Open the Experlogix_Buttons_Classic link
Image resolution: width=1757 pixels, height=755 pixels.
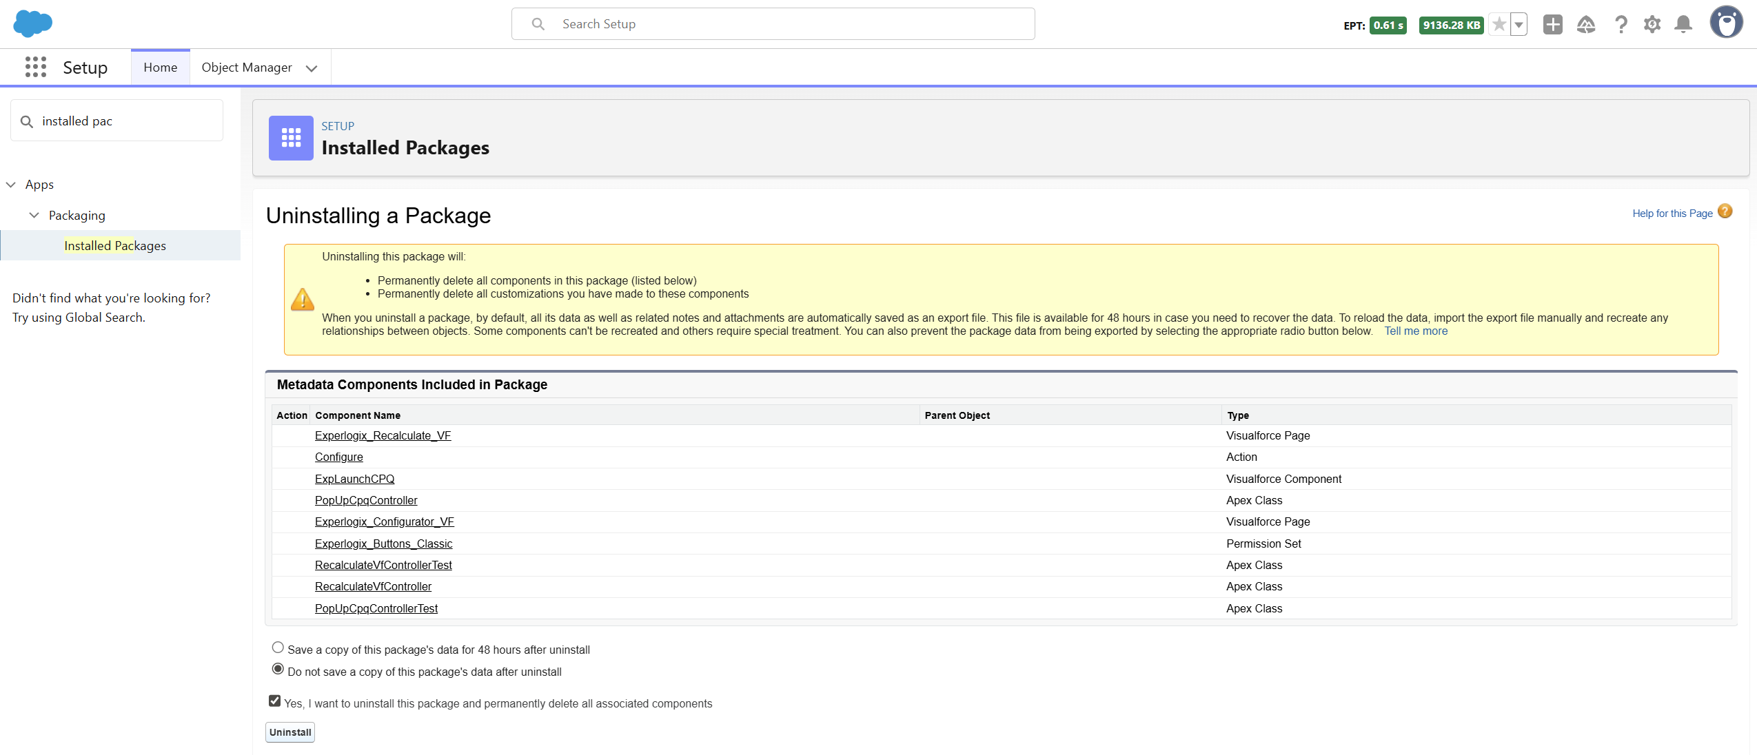384,544
